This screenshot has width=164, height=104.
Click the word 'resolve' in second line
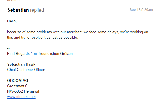[37, 37]
